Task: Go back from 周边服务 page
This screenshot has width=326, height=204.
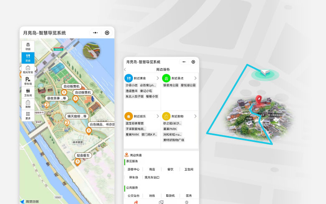Action: point(125,69)
